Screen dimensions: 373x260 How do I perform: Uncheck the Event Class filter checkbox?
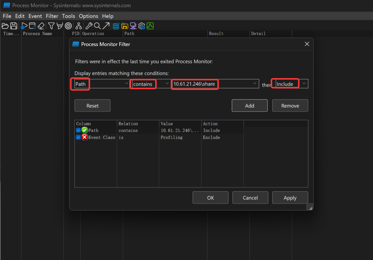[x=78, y=137]
